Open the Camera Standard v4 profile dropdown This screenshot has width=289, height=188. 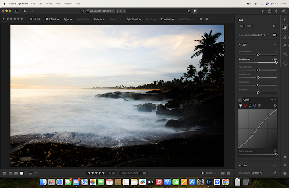[x=256, y=35]
